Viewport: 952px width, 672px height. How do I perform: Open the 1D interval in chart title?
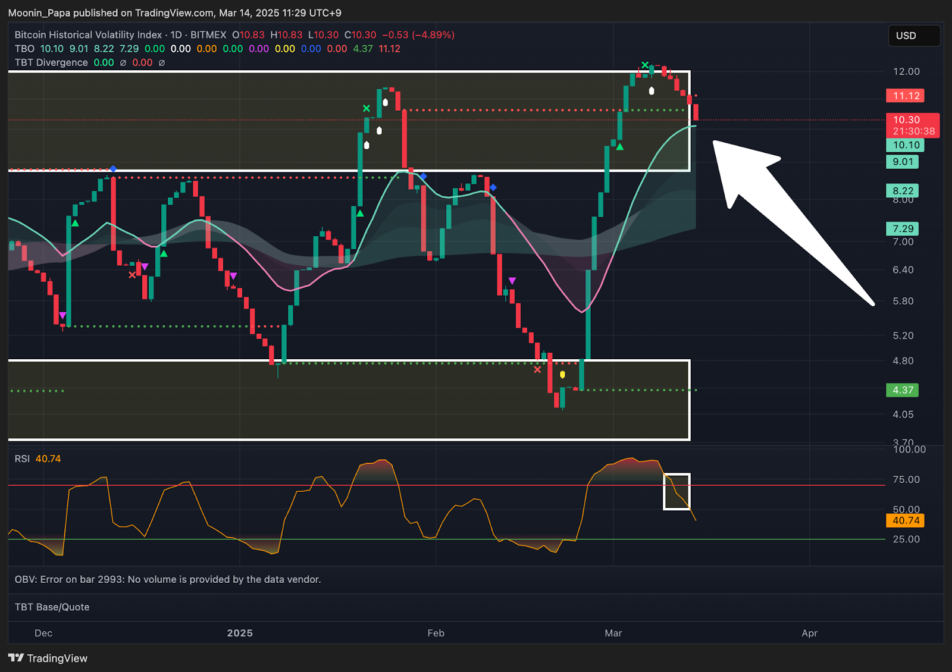coord(176,35)
